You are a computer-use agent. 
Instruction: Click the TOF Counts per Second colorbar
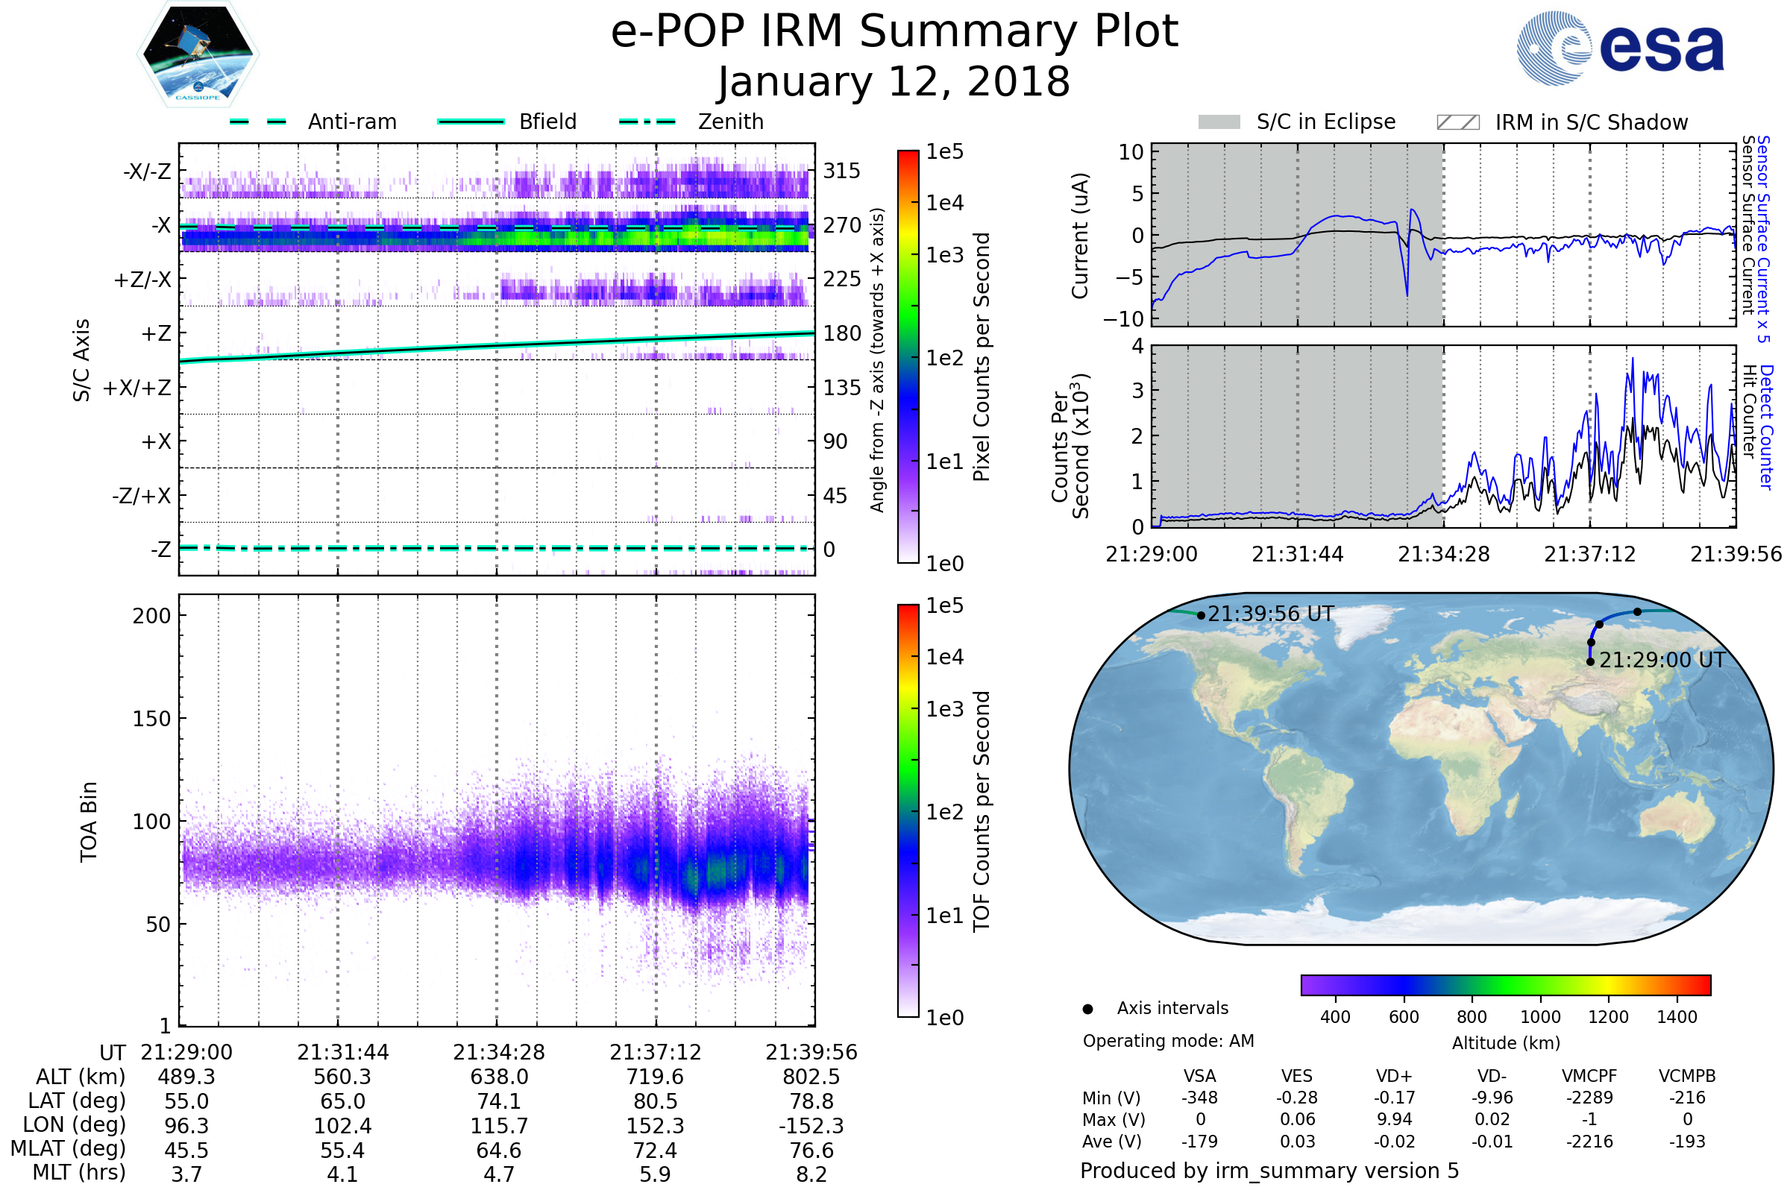(x=908, y=811)
